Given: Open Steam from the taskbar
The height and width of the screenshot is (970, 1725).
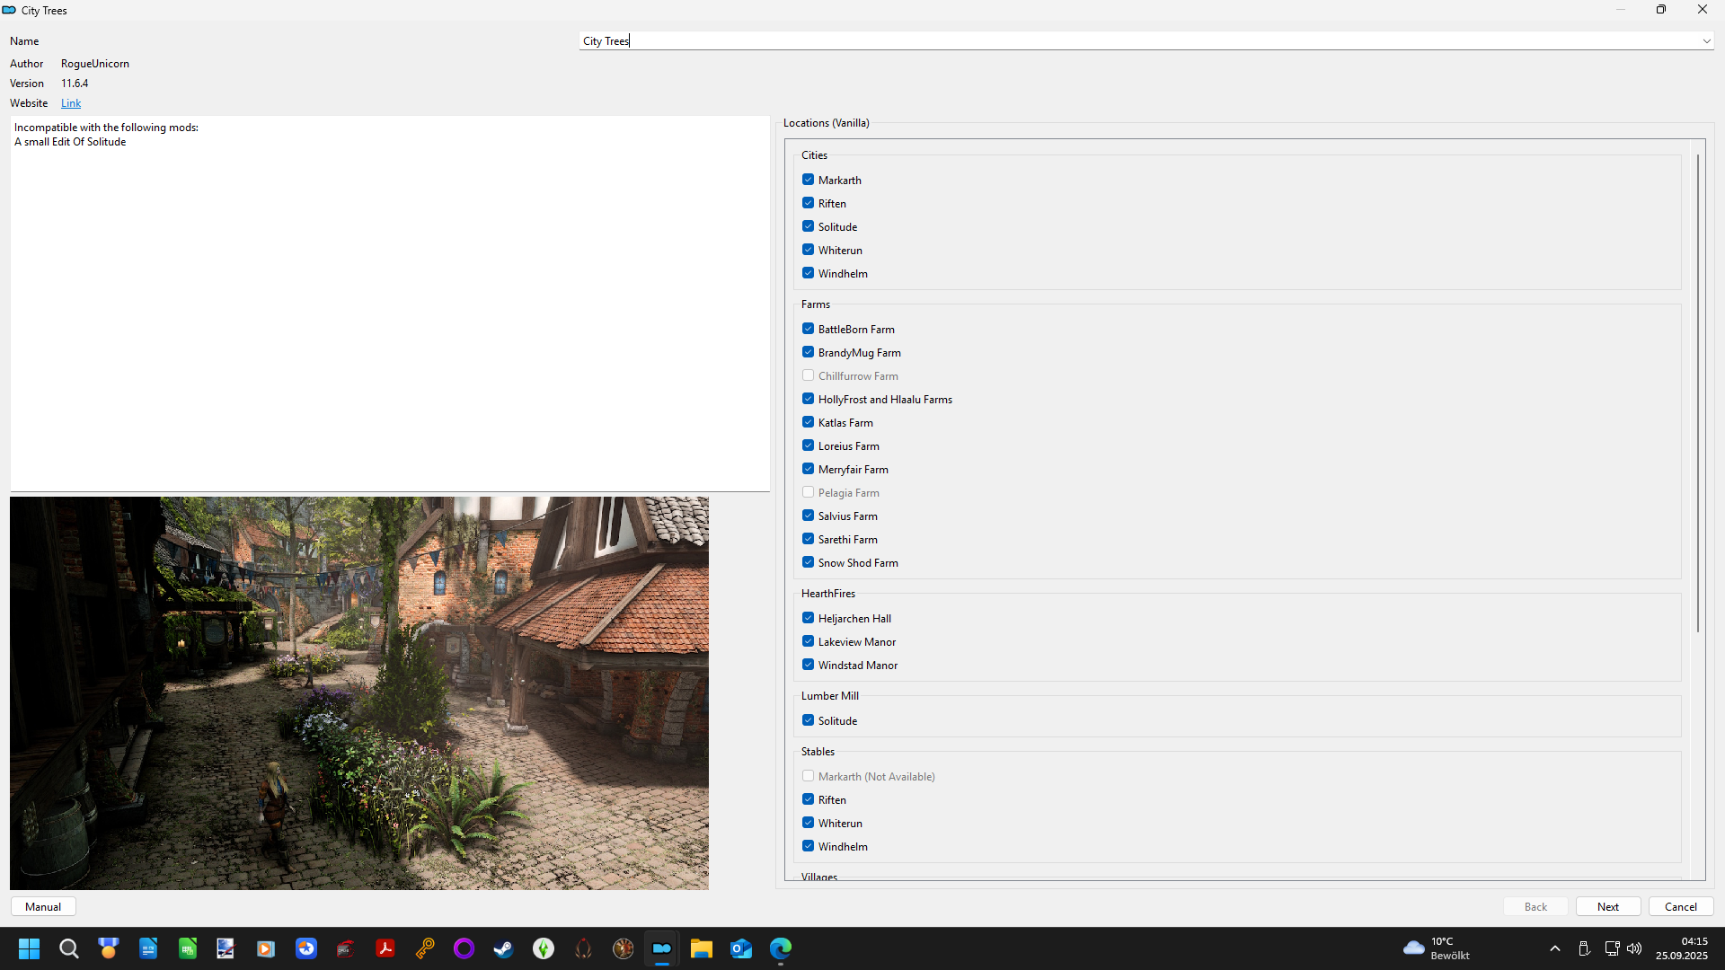Looking at the screenshot, I should tap(503, 948).
